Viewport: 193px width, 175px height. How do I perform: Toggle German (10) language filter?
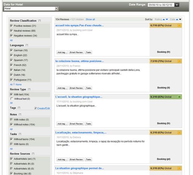point(11,50)
